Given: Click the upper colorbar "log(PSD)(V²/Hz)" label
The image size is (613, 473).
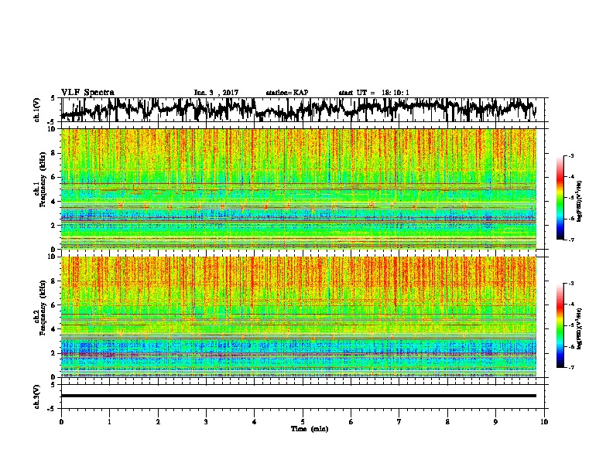Looking at the screenshot, I should (580, 202).
